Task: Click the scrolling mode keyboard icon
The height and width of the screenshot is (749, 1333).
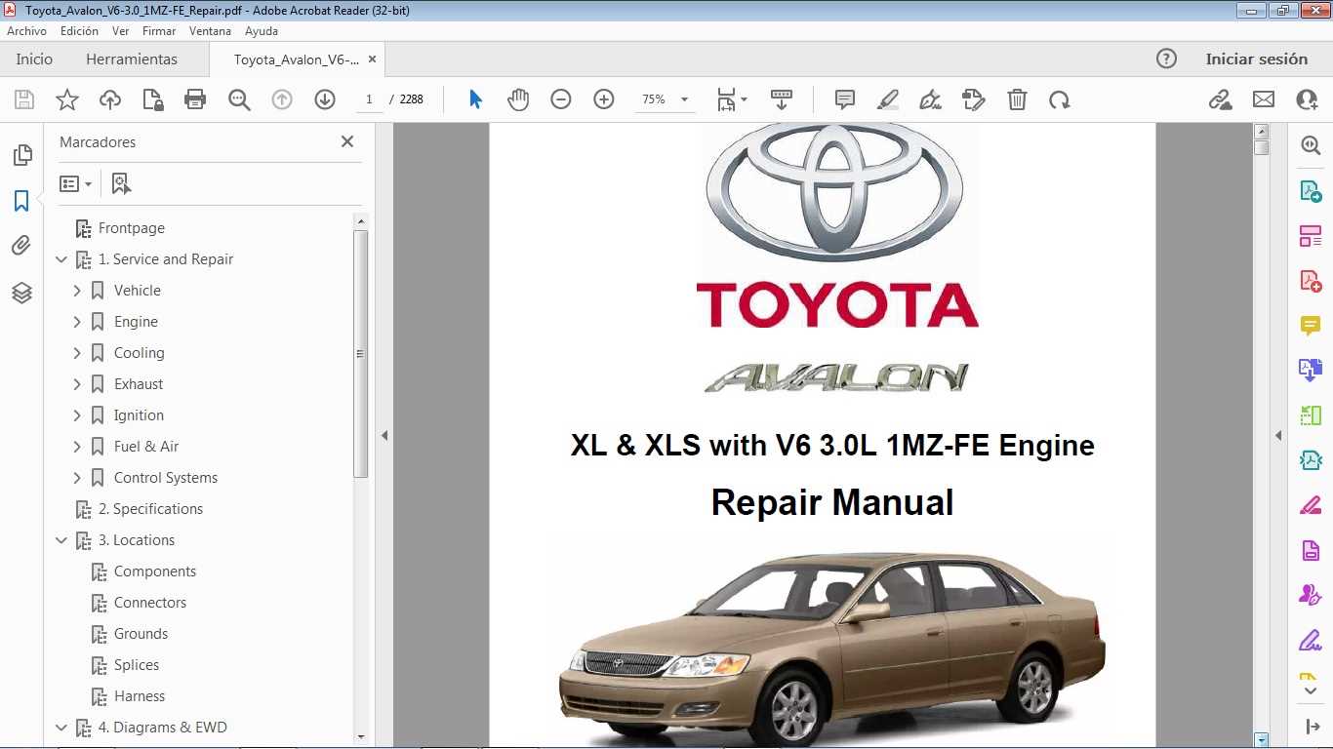Action: pos(781,99)
